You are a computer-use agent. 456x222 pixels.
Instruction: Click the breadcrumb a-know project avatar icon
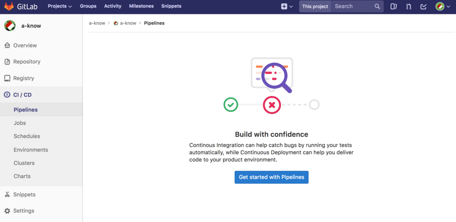[x=116, y=23]
